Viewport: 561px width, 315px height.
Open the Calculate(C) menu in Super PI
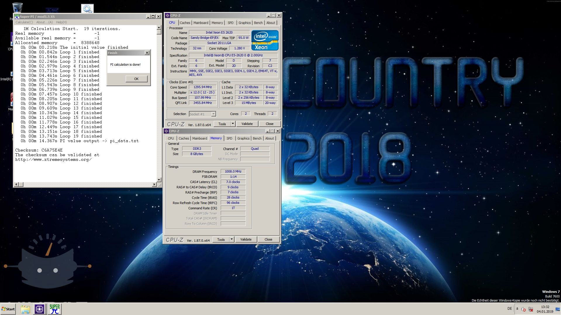[24, 22]
